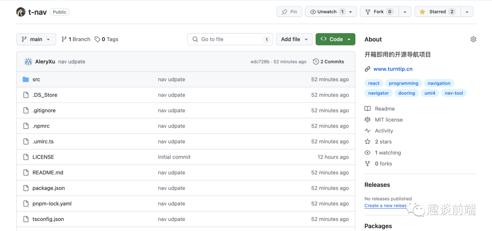Fork the t-nav repository
Screen dimensions: 492x231
tap(379, 11)
